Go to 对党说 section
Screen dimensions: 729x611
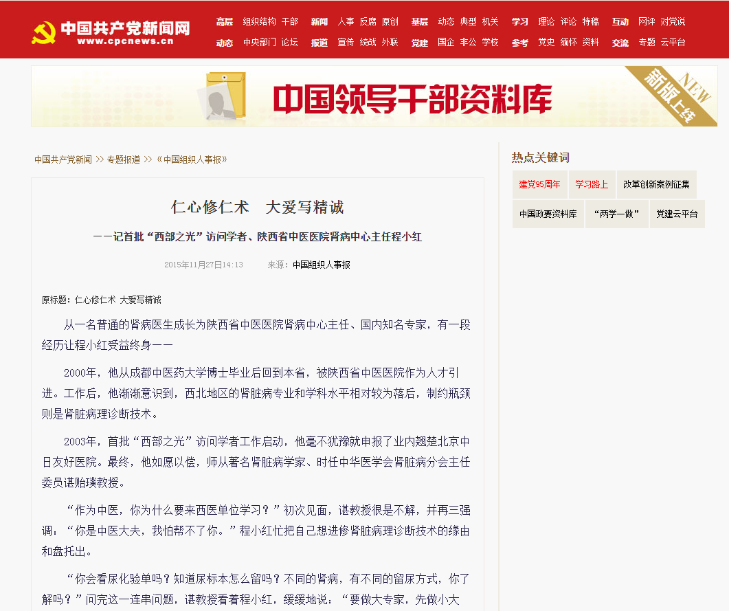(673, 21)
